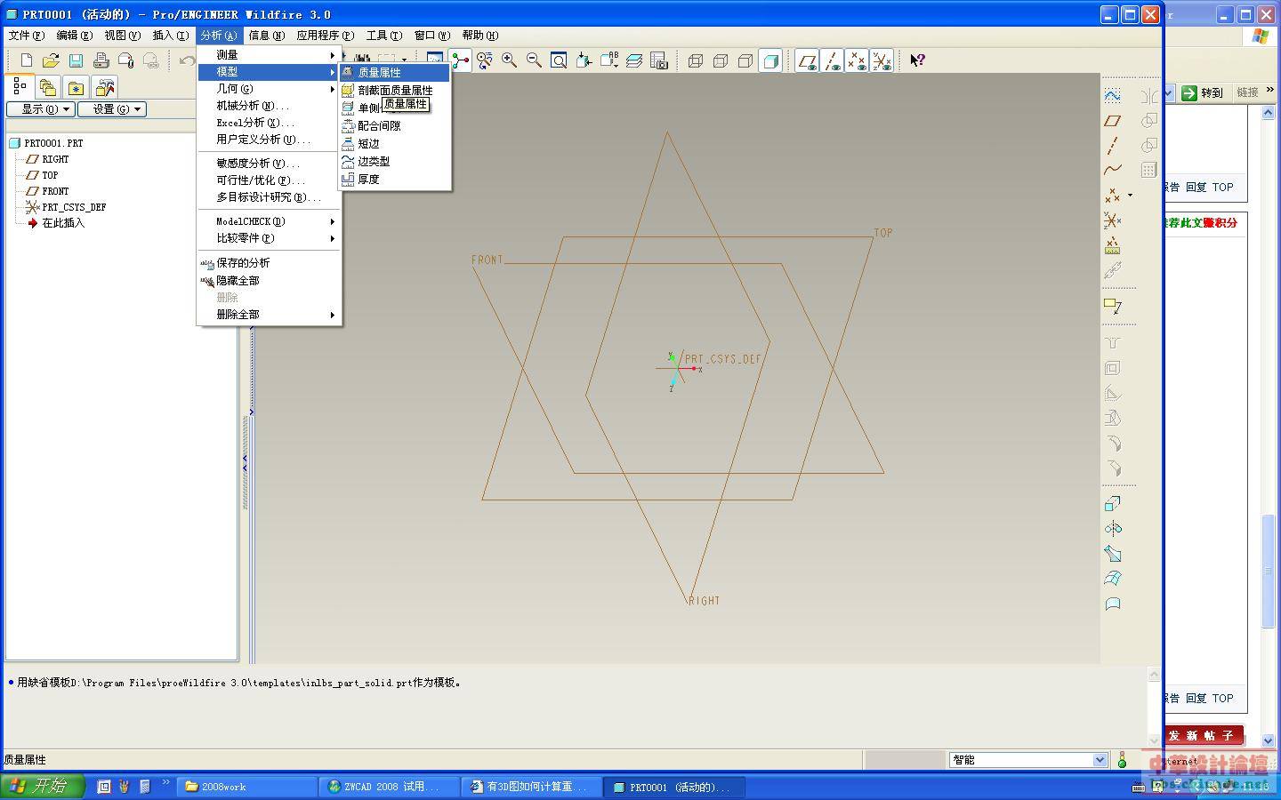Toggle datum points display
This screenshot has width=1281, height=800.
click(857, 60)
